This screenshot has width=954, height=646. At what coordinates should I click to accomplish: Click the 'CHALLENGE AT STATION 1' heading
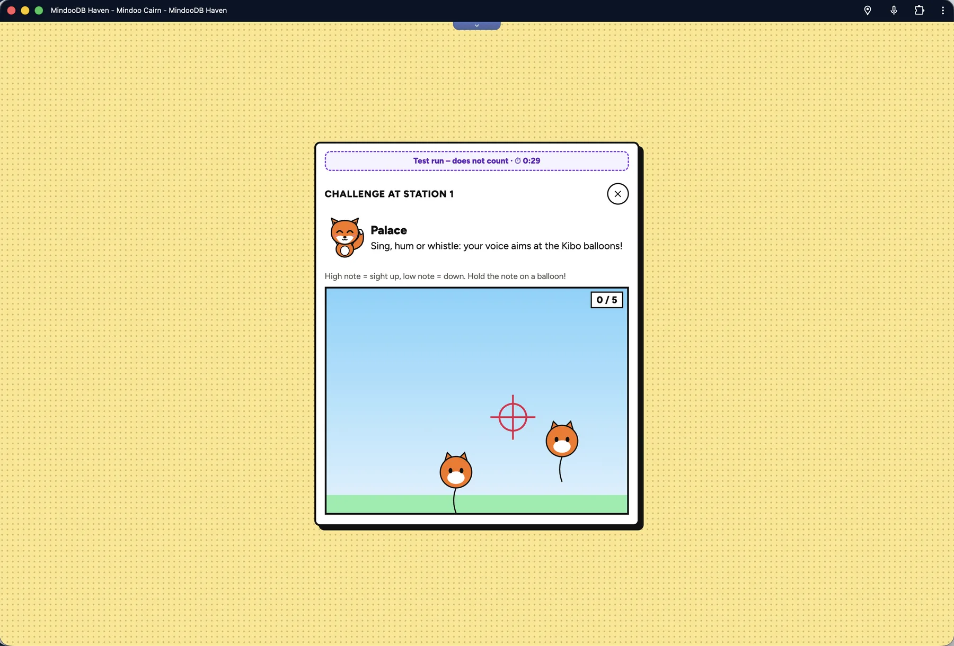point(389,194)
